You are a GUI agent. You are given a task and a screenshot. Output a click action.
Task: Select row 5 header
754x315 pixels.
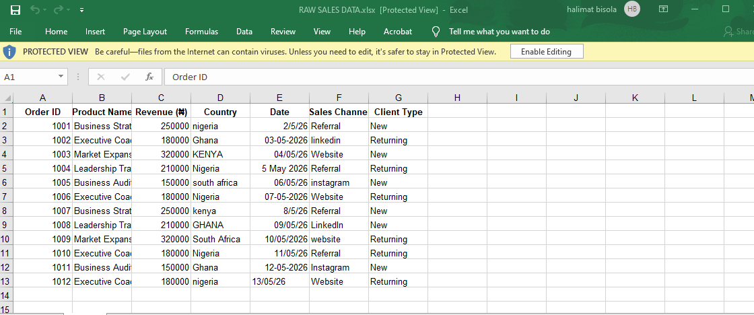click(6, 168)
